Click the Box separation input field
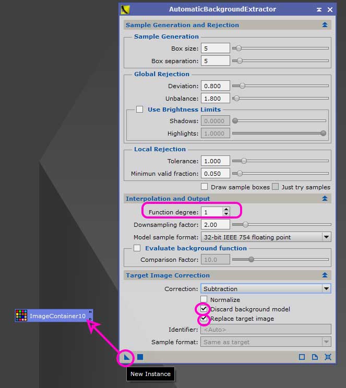The width and height of the screenshot is (346, 388). point(215,60)
